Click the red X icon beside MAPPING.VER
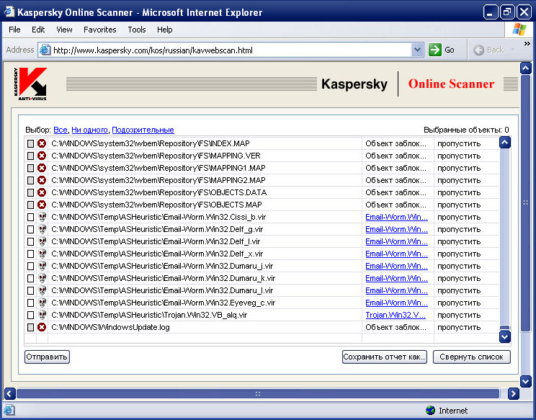Viewport: 536px width, 420px height. (42, 156)
